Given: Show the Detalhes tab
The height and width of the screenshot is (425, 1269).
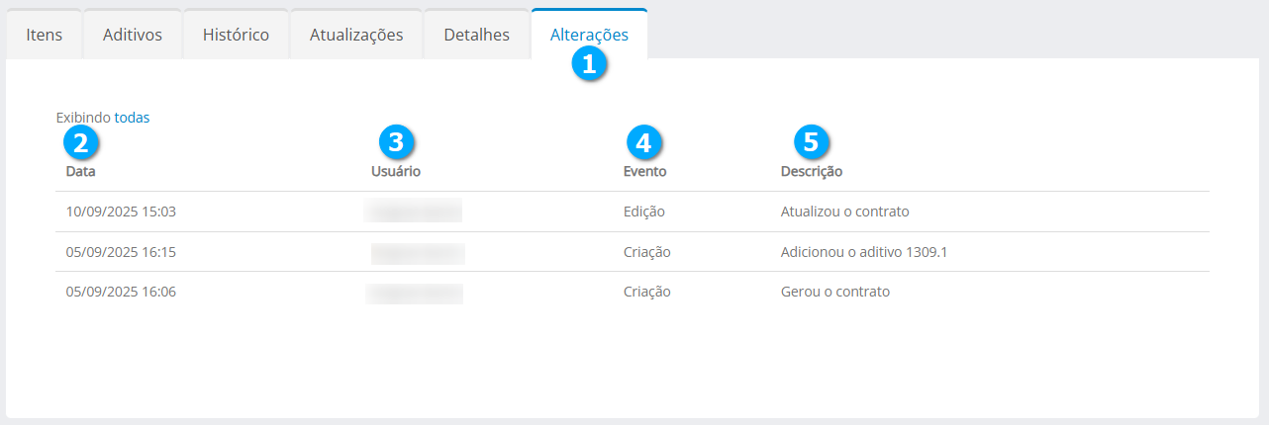Looking at the screenshot, I should pyautogui.click(x=477, y=35).
